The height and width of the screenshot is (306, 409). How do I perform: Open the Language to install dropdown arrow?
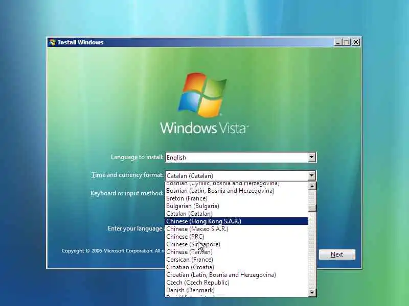[x=311, y=157]
